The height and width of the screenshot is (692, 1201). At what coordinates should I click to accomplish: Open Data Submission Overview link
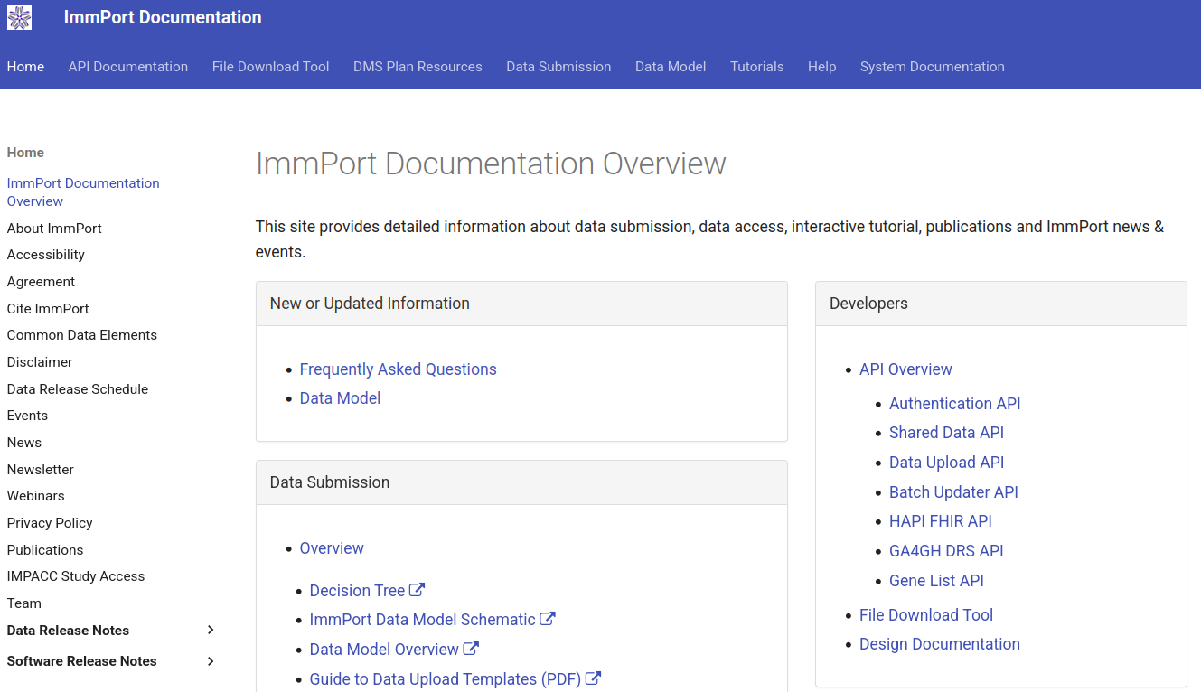(332, 548)
